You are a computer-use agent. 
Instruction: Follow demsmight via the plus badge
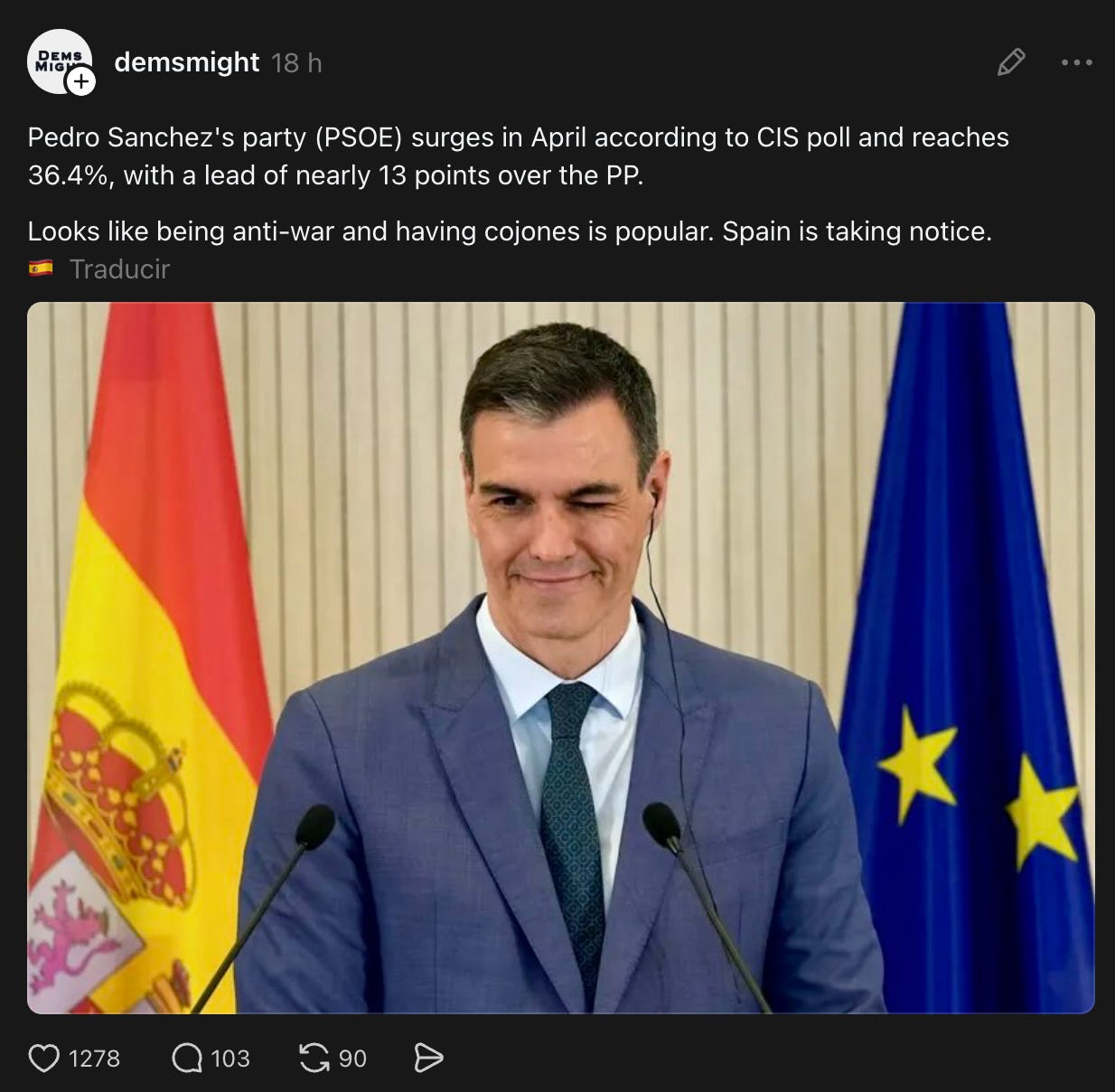(x=81, y=82)
